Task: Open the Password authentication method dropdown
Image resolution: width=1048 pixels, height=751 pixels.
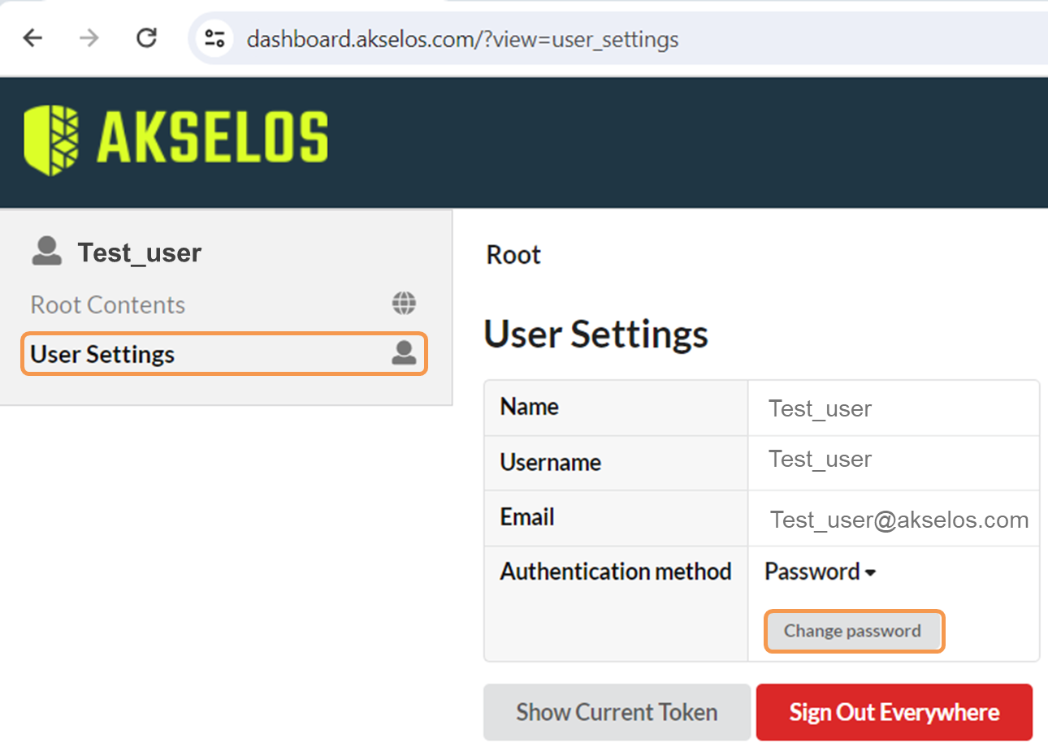Action: [821, 572]
